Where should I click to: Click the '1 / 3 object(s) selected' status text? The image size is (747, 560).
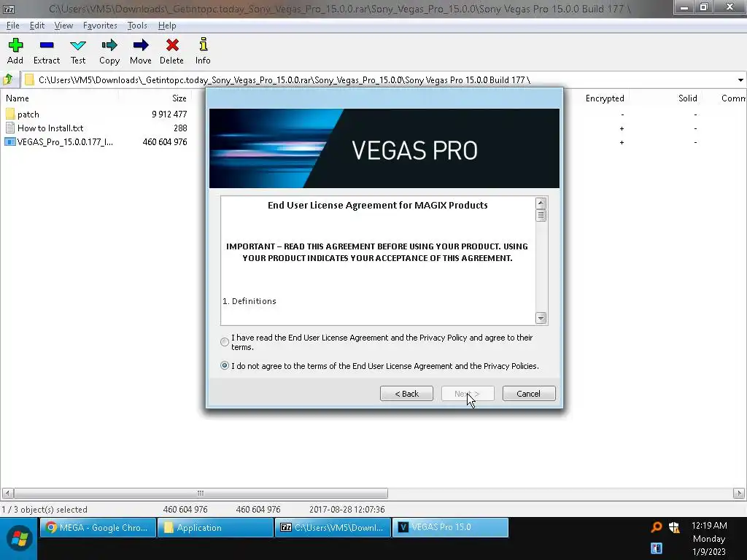click(44, 510)
